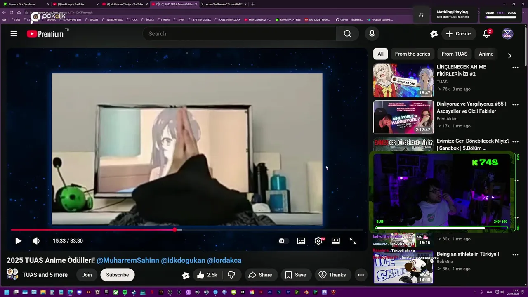
Task: Open @MuharremSahinn mention link
Action: [128, 260]
